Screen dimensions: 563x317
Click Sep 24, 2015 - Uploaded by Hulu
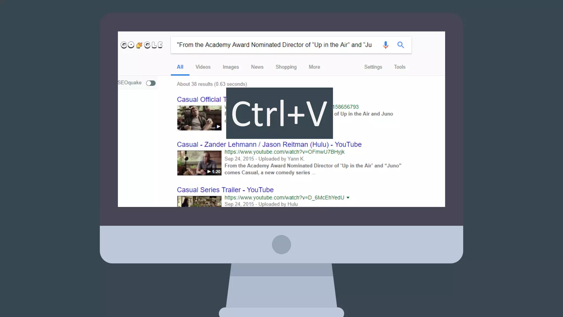(x=261, y=204)
